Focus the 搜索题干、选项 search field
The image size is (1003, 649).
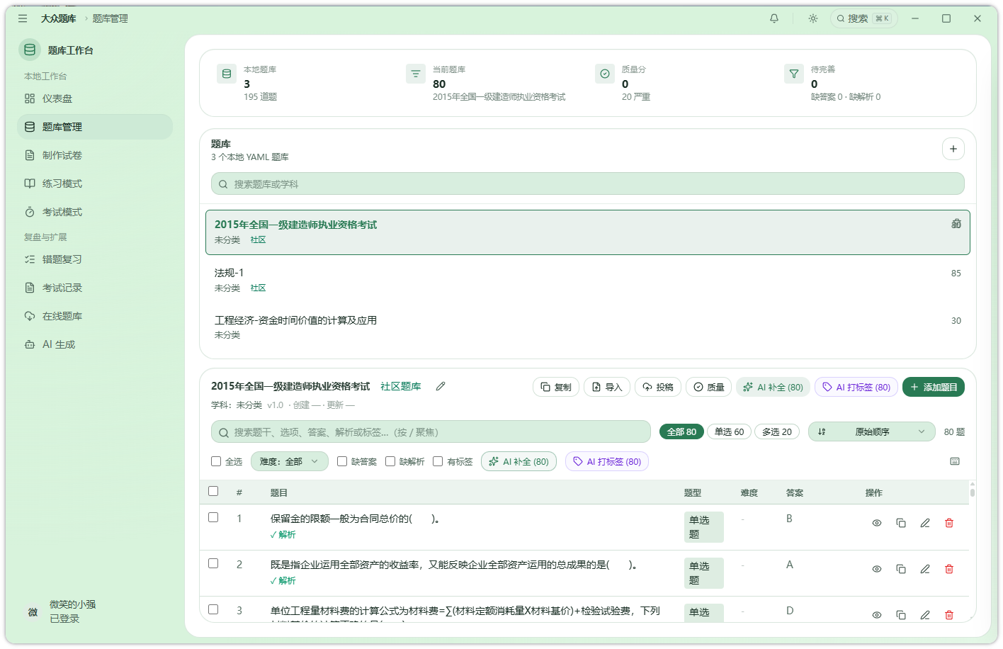tap(431, 432)
